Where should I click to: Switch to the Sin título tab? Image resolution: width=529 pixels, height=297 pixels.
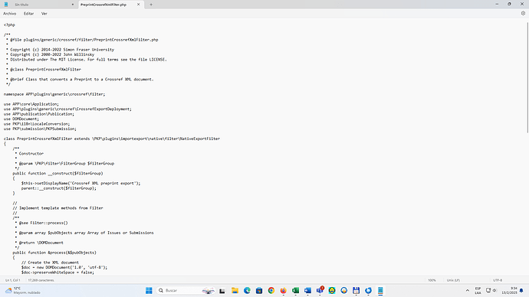40,5
